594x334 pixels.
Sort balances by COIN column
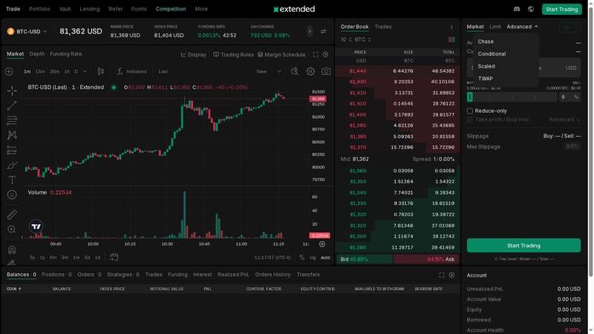click(14, 289)
